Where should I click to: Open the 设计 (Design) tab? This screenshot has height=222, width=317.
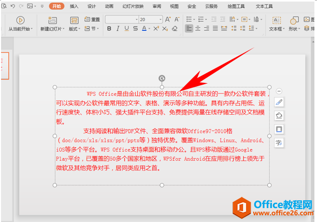91,6
